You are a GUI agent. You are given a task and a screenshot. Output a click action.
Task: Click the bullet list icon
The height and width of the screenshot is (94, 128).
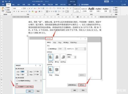pos(47,8)
